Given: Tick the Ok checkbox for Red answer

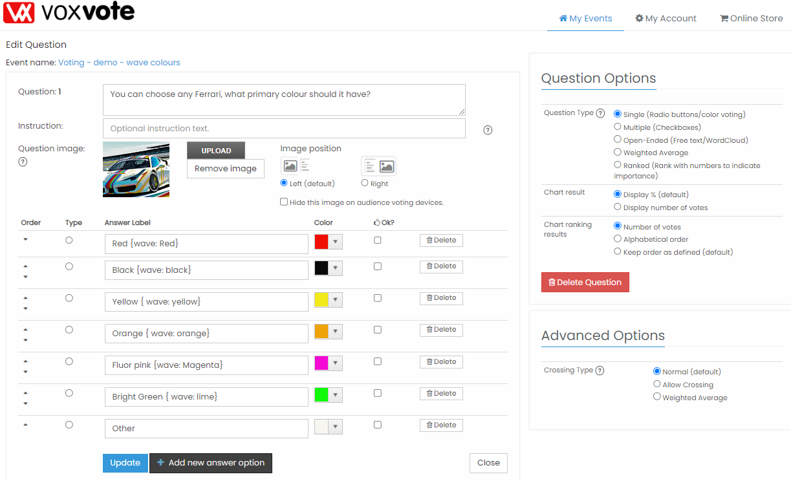Looking at the screenshot, I should pyautogui.click(x=378, y=240).
